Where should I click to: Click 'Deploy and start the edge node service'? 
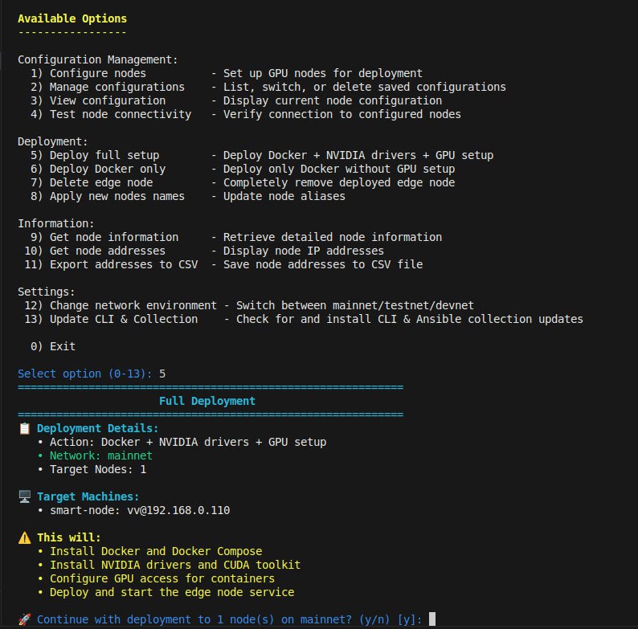(172, 592)
